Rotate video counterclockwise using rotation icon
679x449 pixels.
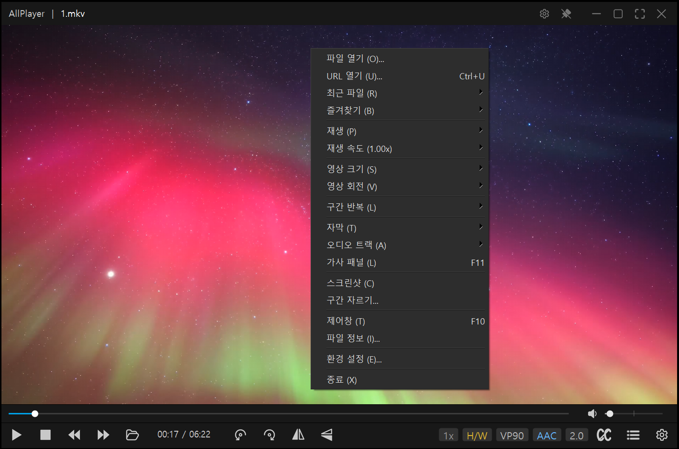click(x=240, y=435)
